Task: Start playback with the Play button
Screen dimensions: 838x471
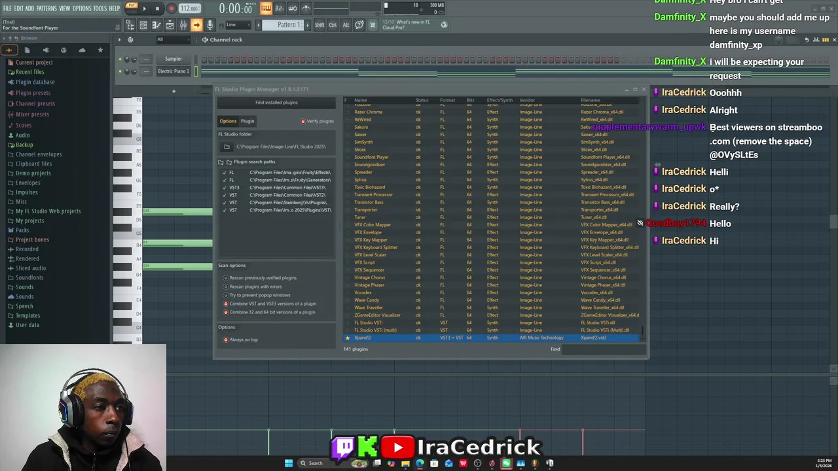Action: pos(144,9)
